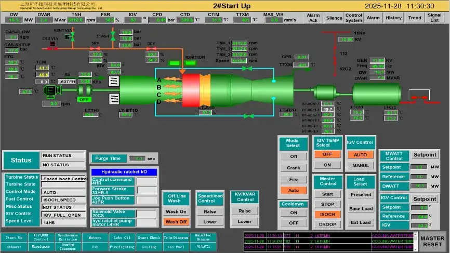This screenshot has height=253, width=450.
Task: Click the red generator breaker symbol
Action: tap(419, 98)
